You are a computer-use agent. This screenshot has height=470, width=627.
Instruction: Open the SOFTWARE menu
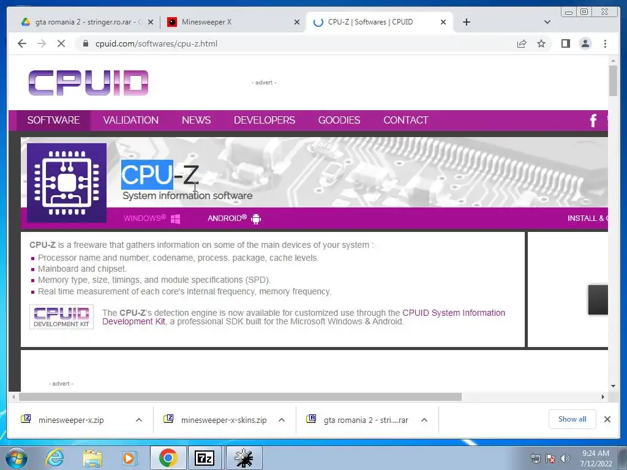click(x=53, y=121)
